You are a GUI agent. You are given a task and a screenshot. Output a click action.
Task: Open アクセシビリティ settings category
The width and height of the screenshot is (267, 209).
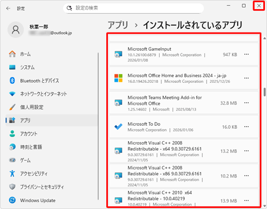[x=52, y=174]
